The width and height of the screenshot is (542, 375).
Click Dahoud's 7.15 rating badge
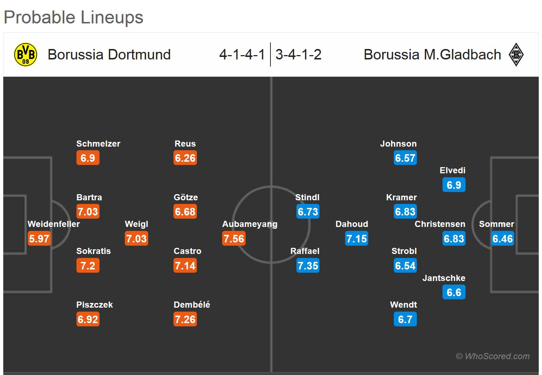356,238
